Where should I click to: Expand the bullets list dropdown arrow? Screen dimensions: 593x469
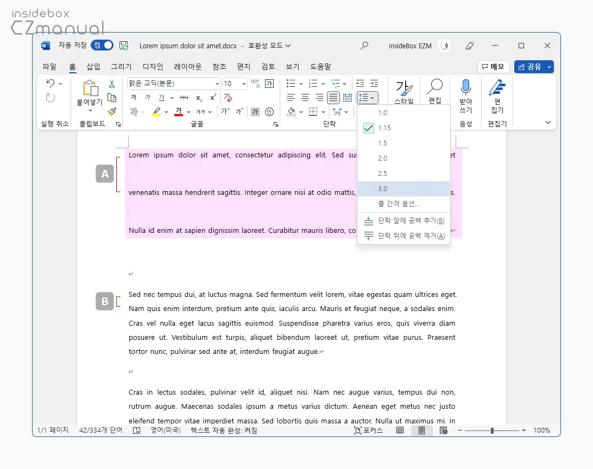click(x=301, y=84)
